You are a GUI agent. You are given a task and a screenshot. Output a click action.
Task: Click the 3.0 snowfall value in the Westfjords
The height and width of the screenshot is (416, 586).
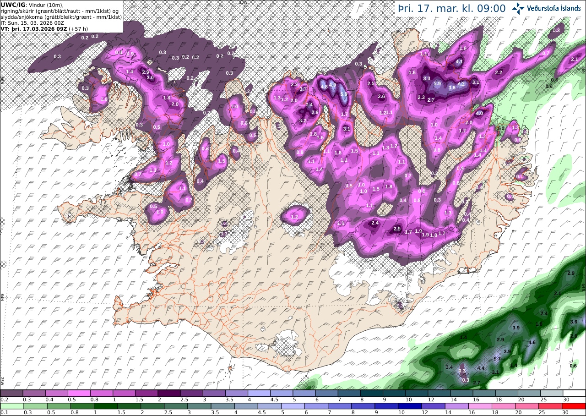150,78
